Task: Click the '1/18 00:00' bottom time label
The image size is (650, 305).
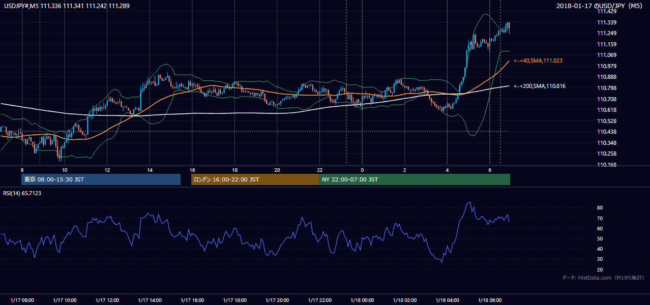Action: point(362,300)
